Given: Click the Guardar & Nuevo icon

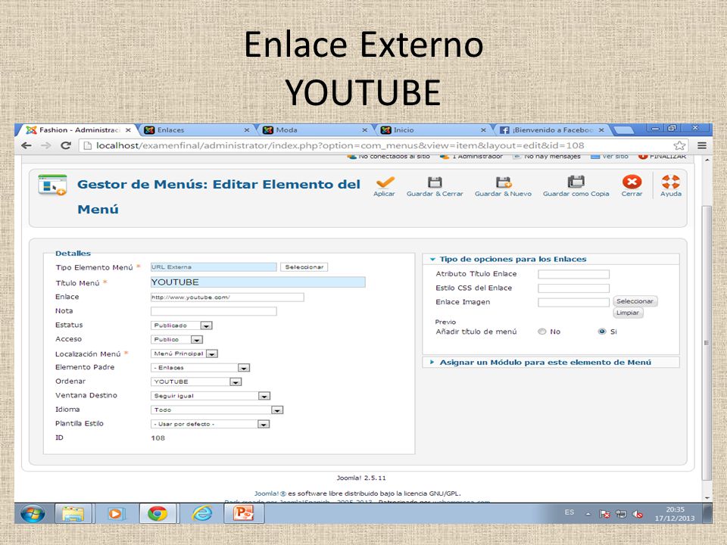Looking at the screenshot, I should [503, 182].
